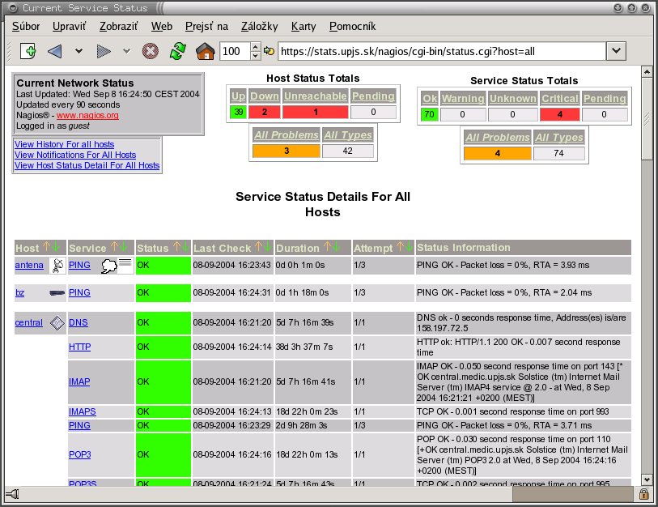The image size is (658, 507).
Task: Open the Karty menu
Action: pyautogui.click(x=304, y=26)
